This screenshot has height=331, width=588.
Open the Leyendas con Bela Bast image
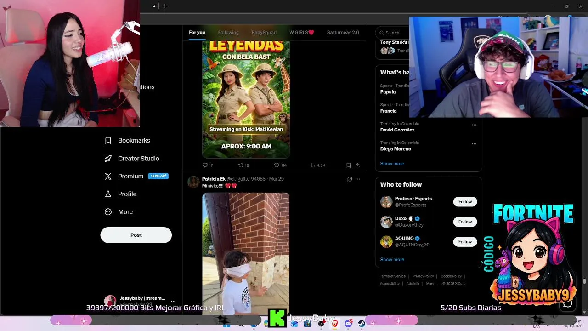click(246, 99)
